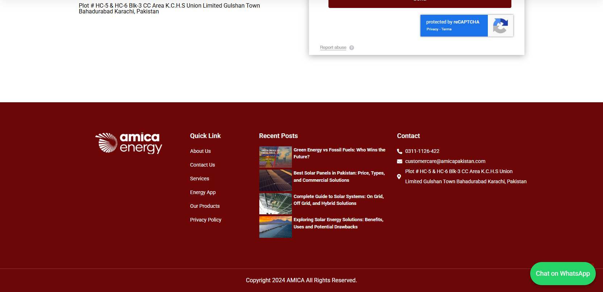Open the Energy App link
This screenshot has width=603, height=292.
(203, 192)
